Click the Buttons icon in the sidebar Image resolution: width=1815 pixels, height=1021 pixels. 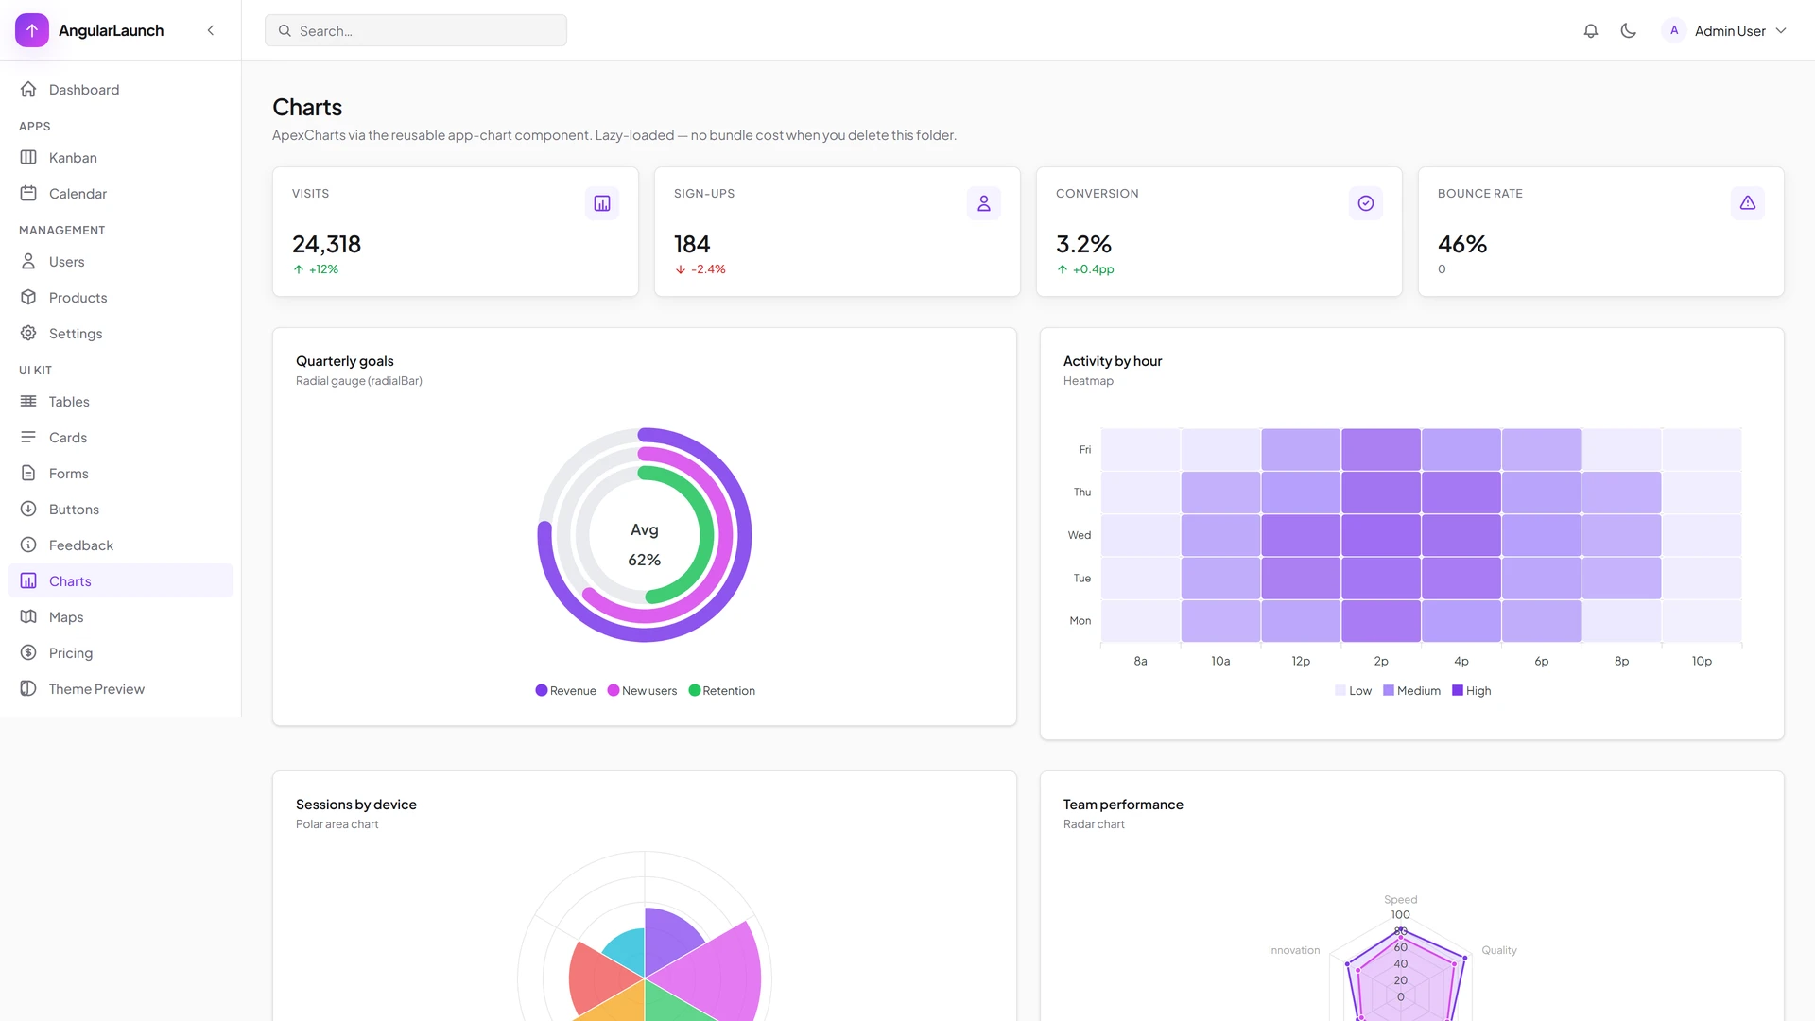(28, 509)
